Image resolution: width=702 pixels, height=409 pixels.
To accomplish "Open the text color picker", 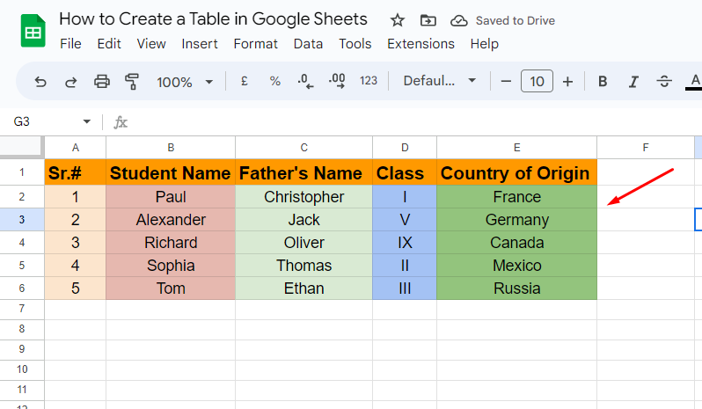I will pos(694,82).
